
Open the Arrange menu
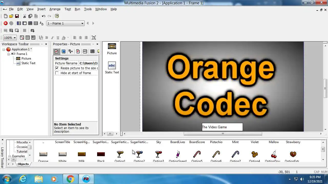tap(55, 9)
